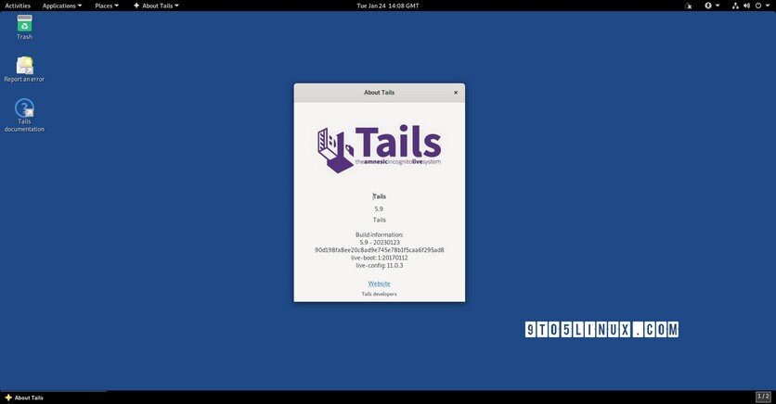Click the Tails logo in About dialog
Screen dimensions: 776x404
click(379, 148)
